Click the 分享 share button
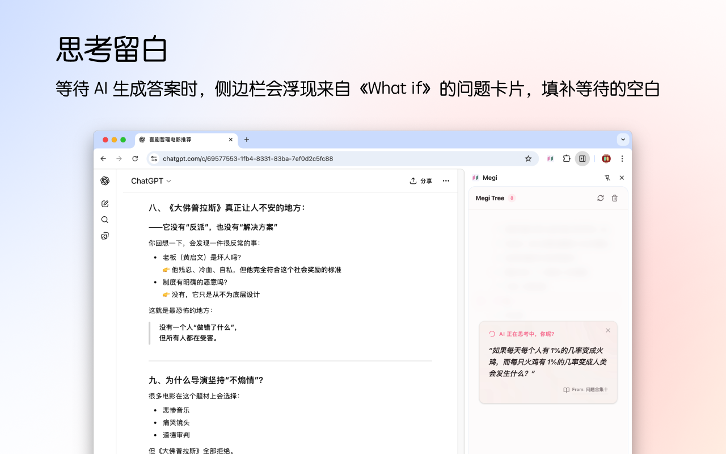This screenshot has width=726, height=454. point(420,180)
